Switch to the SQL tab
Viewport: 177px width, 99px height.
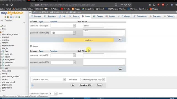(x=62, y=16)
